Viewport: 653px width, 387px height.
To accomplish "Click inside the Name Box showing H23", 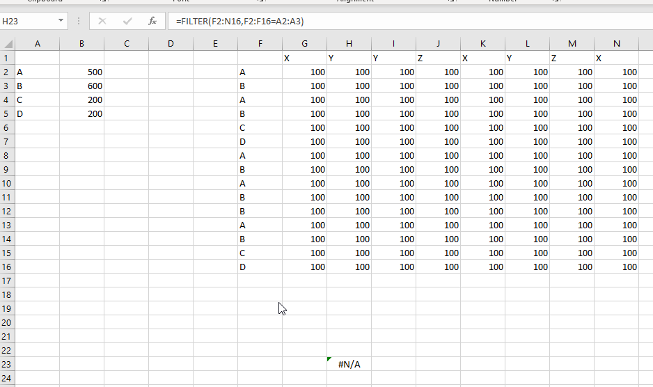I will tap(28, 21).
